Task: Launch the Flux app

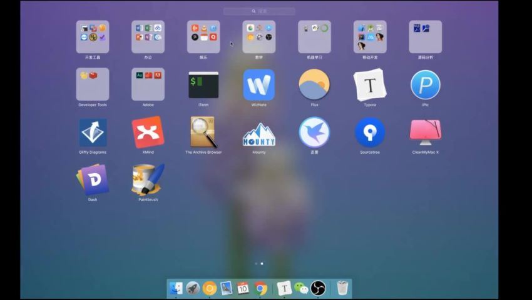Action: click(314, 84)
